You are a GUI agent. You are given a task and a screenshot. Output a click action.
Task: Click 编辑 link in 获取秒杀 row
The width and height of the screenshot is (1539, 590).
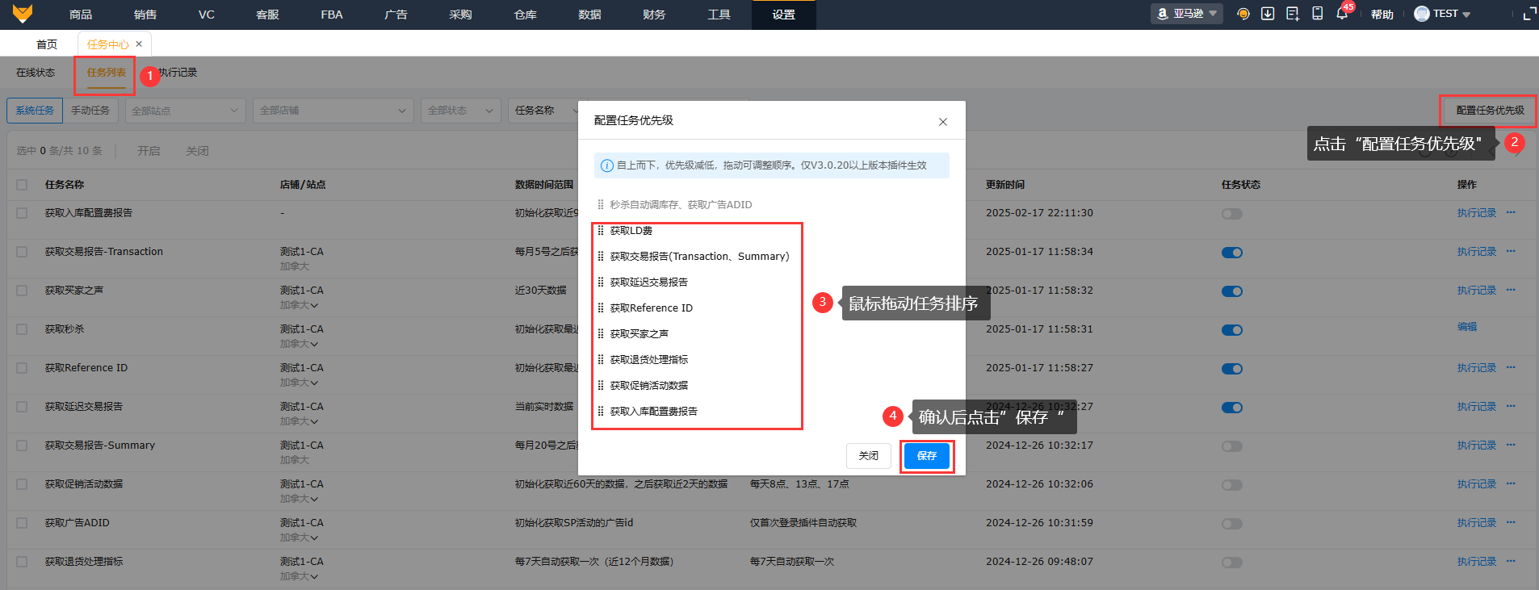pos(1467,327)
